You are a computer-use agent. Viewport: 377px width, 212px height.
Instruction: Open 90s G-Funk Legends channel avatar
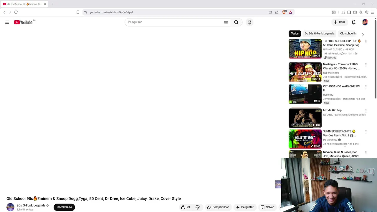pyautogui.click(x=10, y=207)
